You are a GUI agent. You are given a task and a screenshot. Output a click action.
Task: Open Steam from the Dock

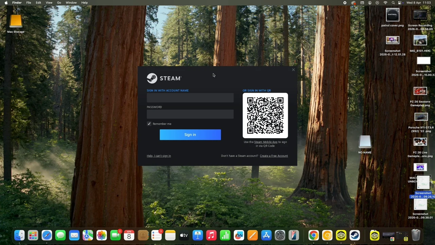pos(355,235)
